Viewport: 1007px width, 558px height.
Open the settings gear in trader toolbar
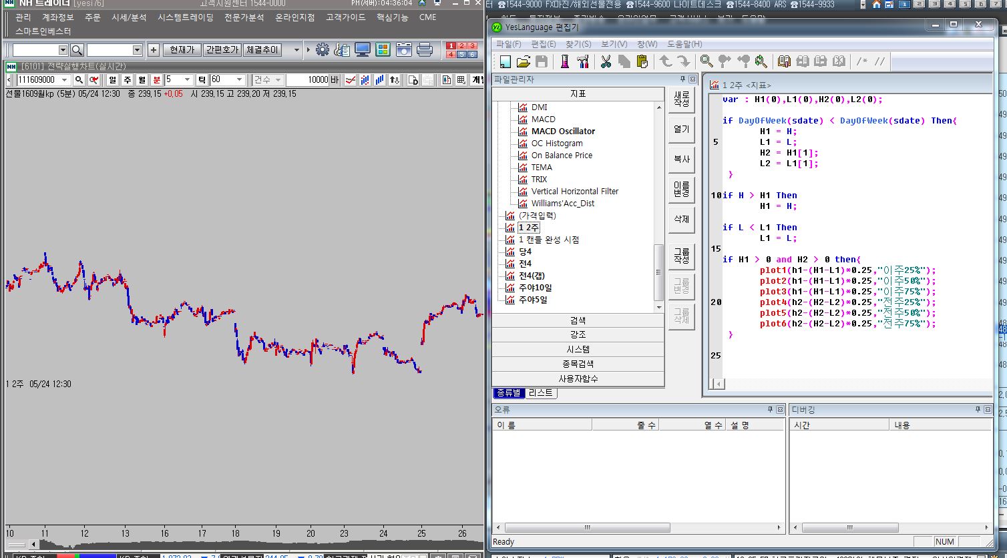click(323, 49)
